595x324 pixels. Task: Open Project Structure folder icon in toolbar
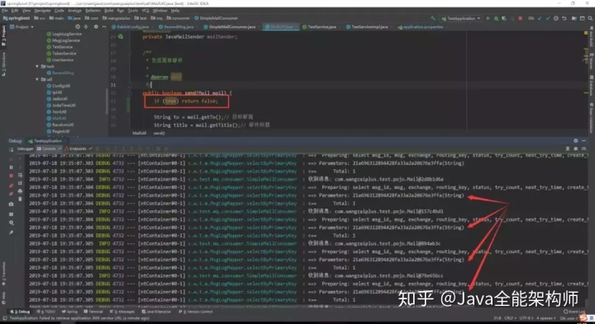(574, 18)
